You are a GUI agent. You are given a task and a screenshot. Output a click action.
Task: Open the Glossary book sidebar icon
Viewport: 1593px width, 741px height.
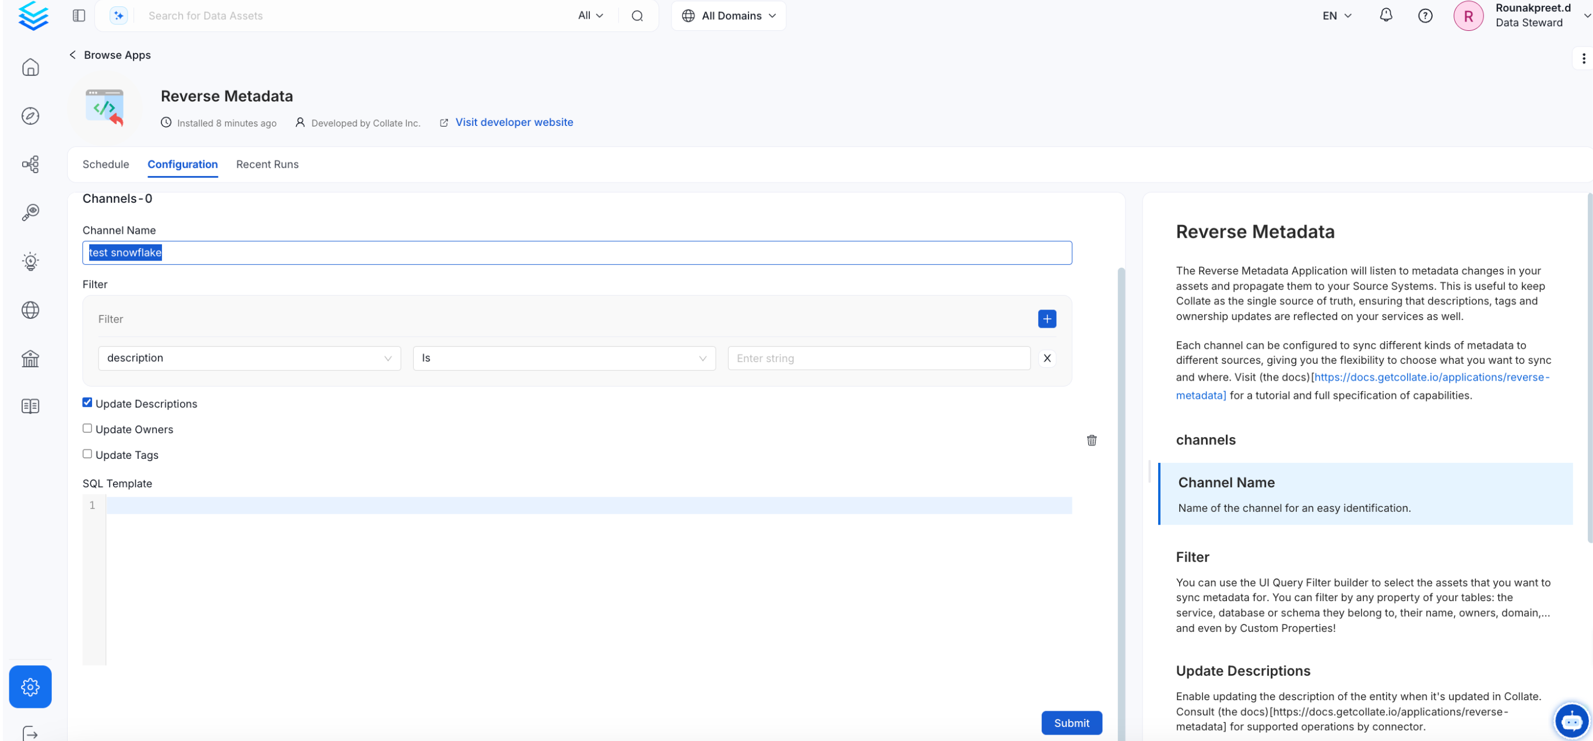30,406
